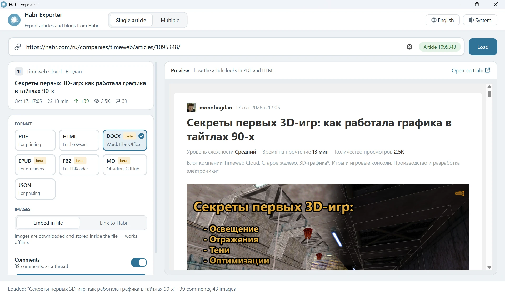This screenshot has height=296, width=505.
Task: Click the IMAGES section heading
Action: click(23, 209)
